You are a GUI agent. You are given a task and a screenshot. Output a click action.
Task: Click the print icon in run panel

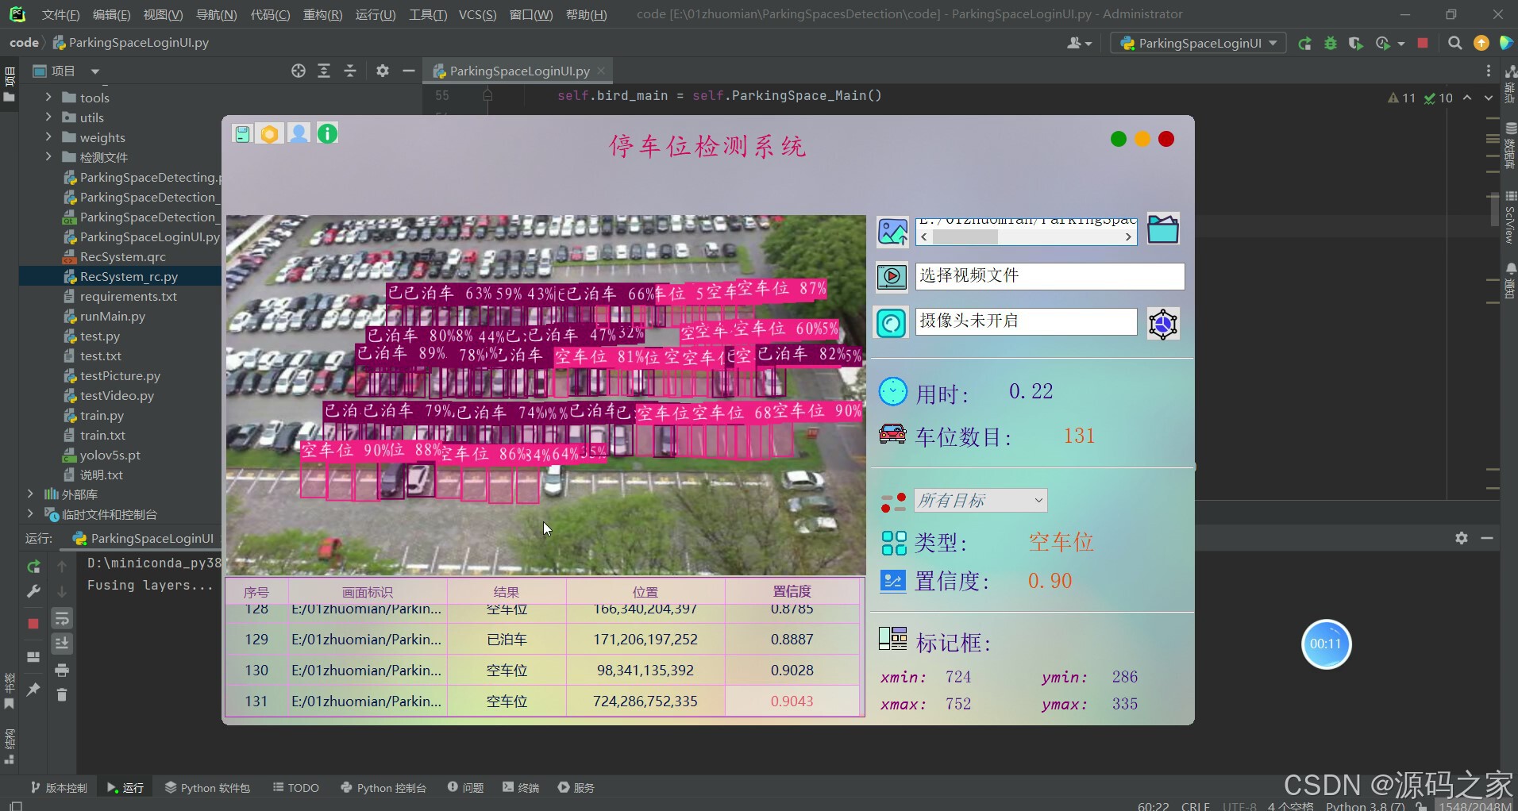[62, 671]
